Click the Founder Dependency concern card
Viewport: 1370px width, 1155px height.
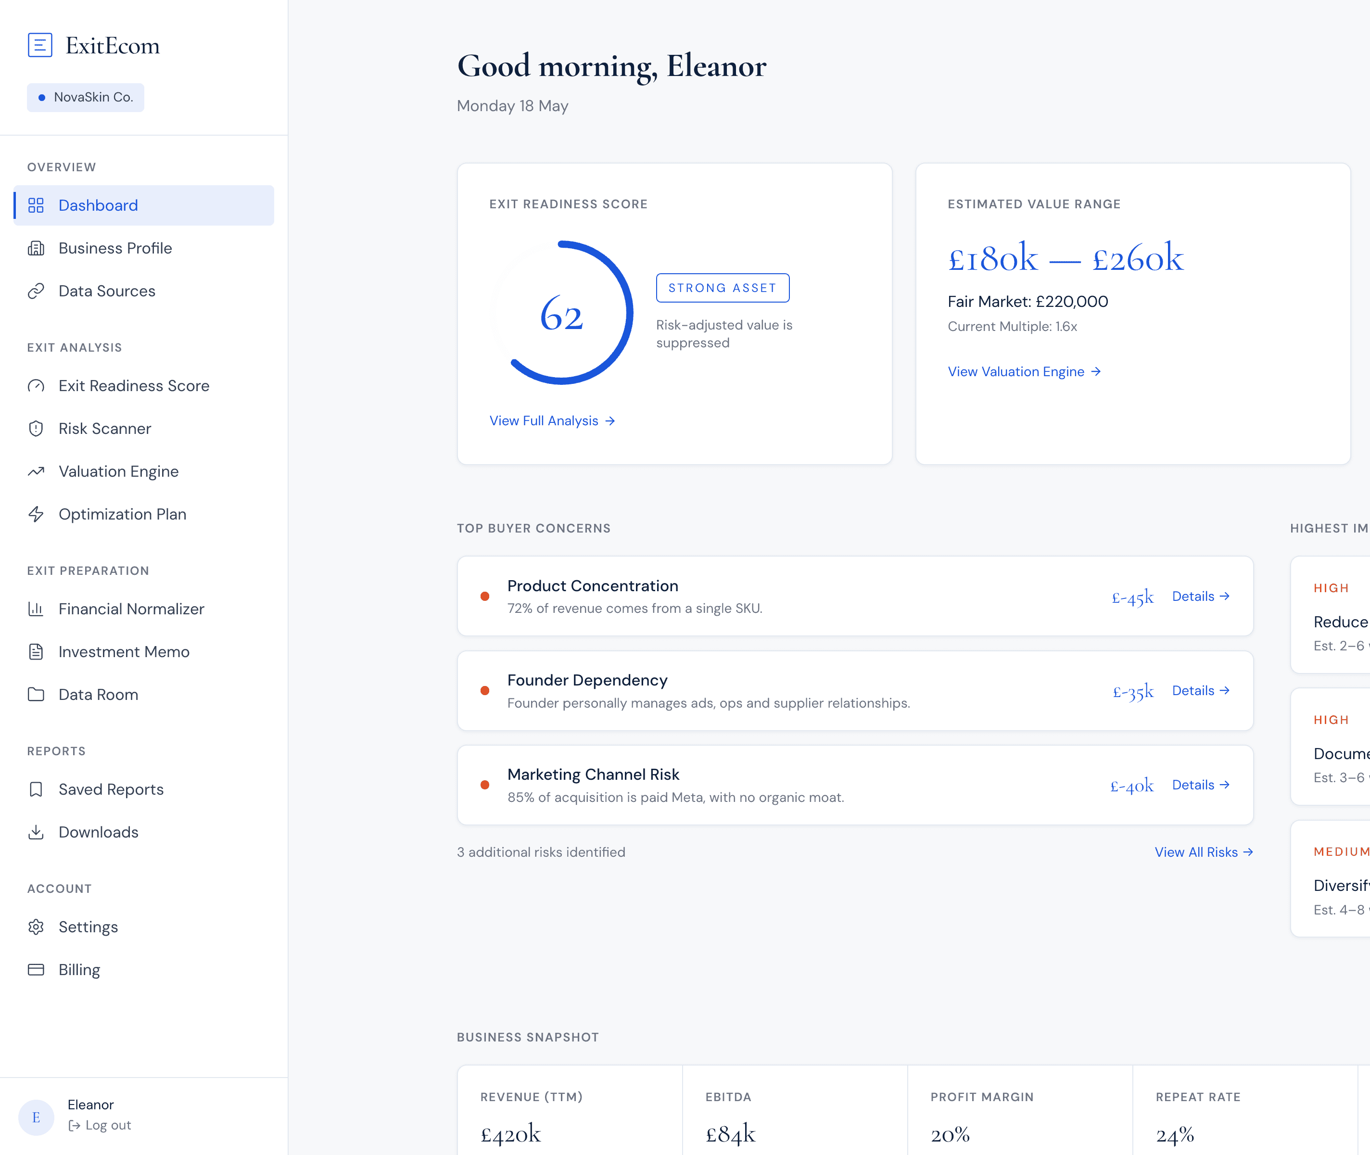coord(855,691)
